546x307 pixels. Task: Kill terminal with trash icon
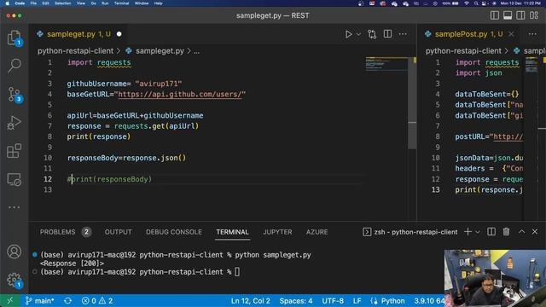coord(506,232)
